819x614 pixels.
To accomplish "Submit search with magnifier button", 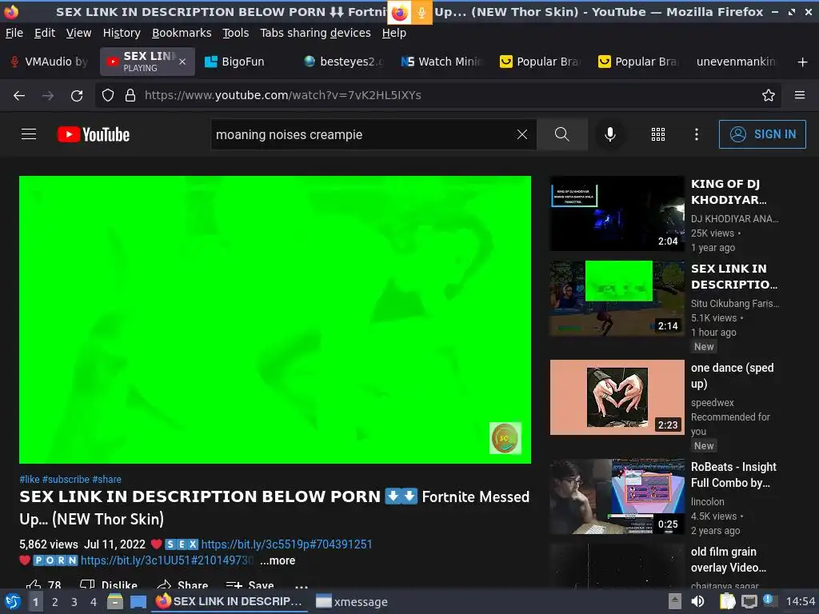I will tap(562, 134).
